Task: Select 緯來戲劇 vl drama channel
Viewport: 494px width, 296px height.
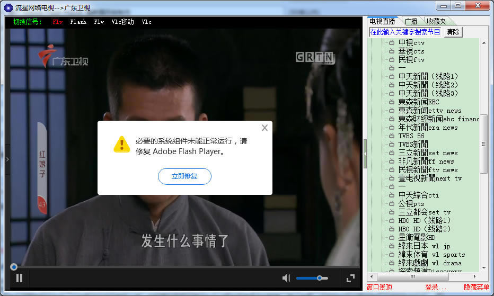Action: (430, 263)
